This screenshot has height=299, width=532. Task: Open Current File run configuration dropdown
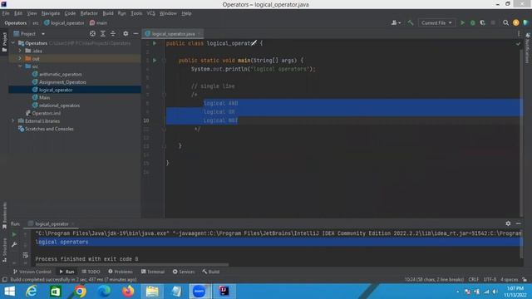pyautogui.click(x=436, y=22)
